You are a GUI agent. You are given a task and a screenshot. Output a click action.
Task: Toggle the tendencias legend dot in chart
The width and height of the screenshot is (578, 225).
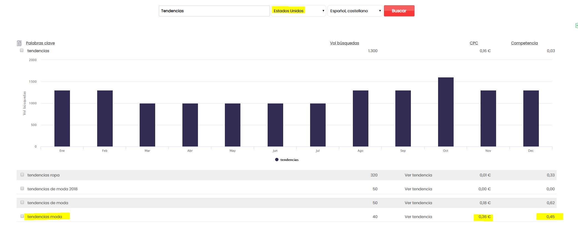pyautogui.click(x=277, y=160)
